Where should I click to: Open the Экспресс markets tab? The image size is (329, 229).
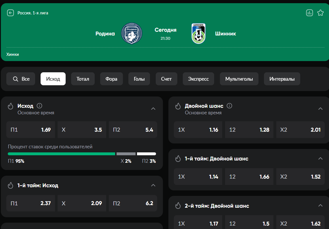coord(198,79)
